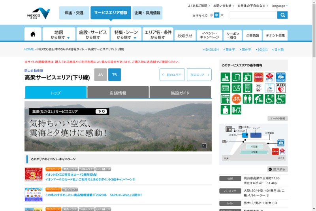Click the AED facility icon

(280, 88)
